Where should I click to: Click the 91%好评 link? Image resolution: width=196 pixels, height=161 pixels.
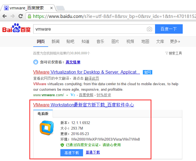point(104,95)
